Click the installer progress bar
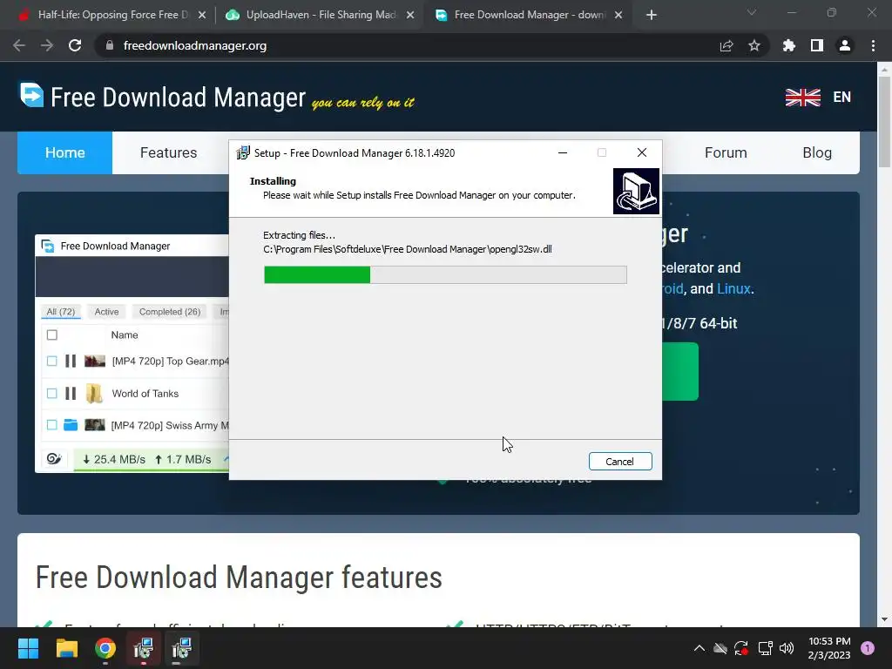 445,274
